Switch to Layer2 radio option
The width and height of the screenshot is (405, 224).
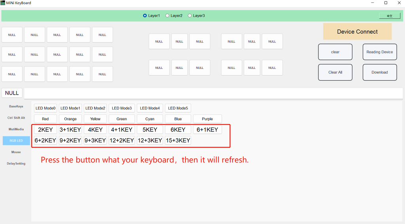tap(167, 16)
